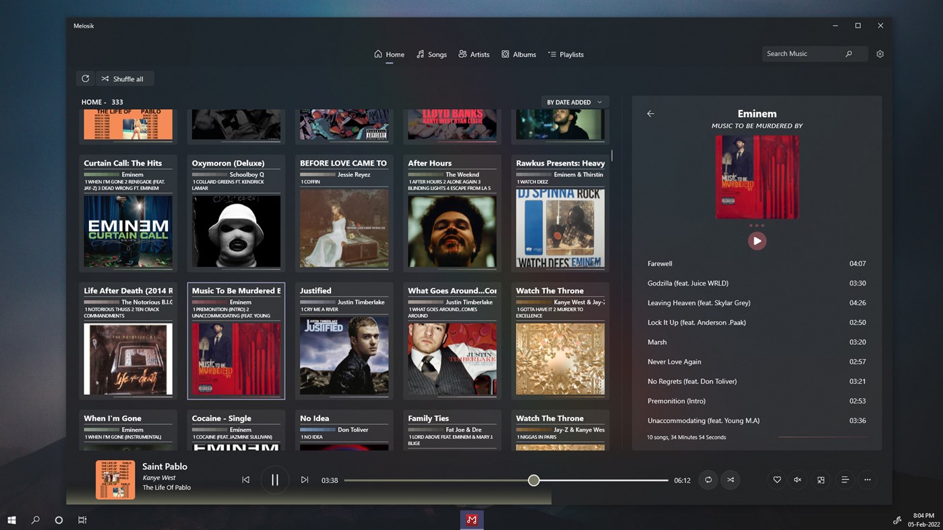Open the By Date Added sort dropdown
This screenshot has height=530, width=943.
(x=575, y=102)
